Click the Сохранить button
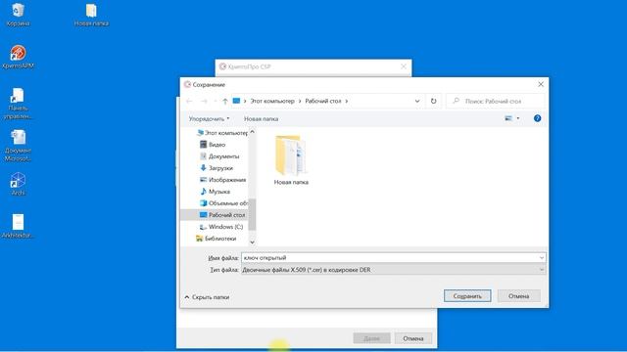 pos(467,296)
